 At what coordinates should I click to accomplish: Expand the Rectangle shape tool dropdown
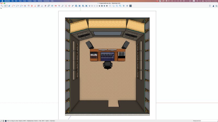(23, 6)
